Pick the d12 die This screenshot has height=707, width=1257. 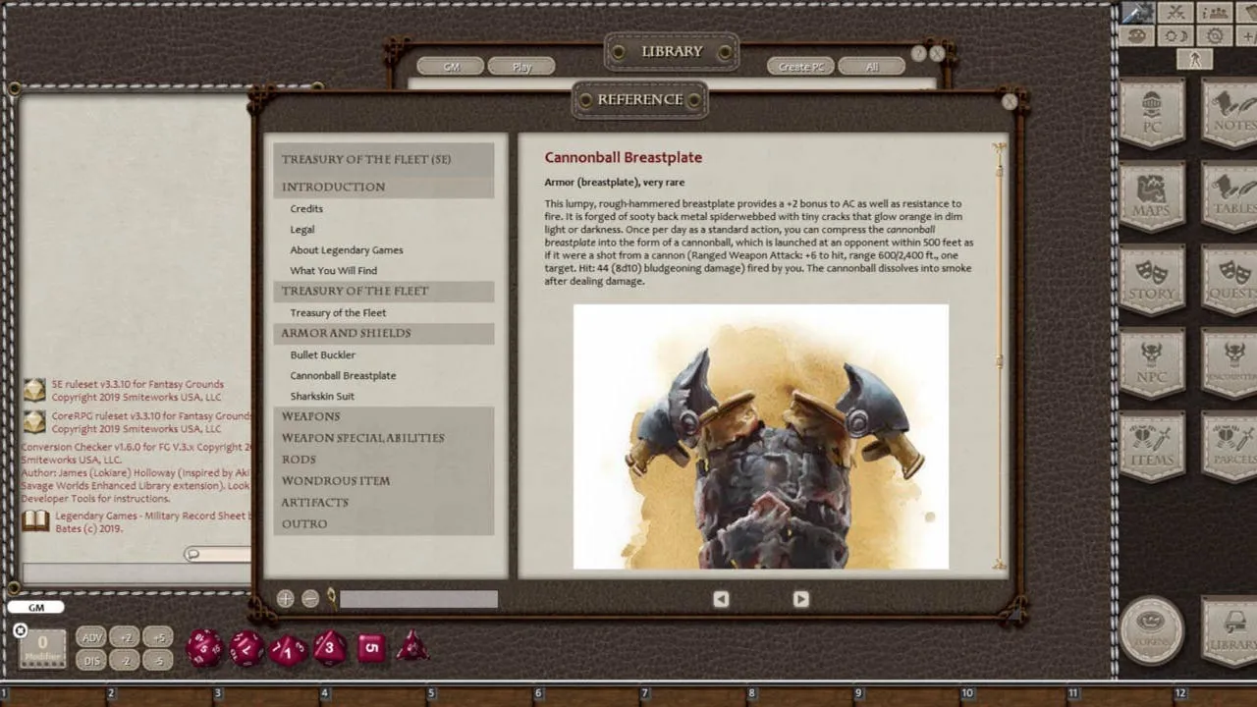tap(246, 648)
